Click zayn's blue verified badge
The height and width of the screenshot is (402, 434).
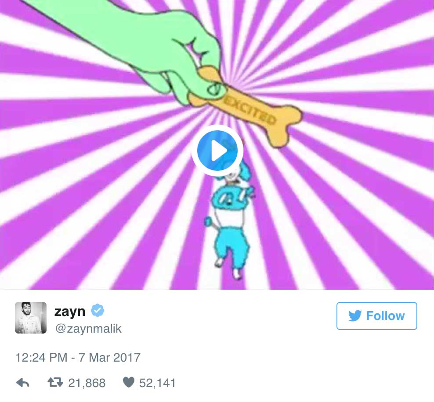(98, 310)
